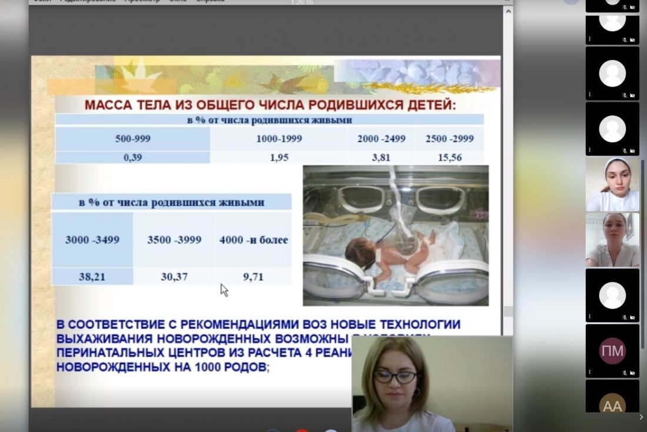Click the lower table header 'в % от числа родившихся живыми'
This screenshot has width=647, height=432.
[x=171, y=202]
